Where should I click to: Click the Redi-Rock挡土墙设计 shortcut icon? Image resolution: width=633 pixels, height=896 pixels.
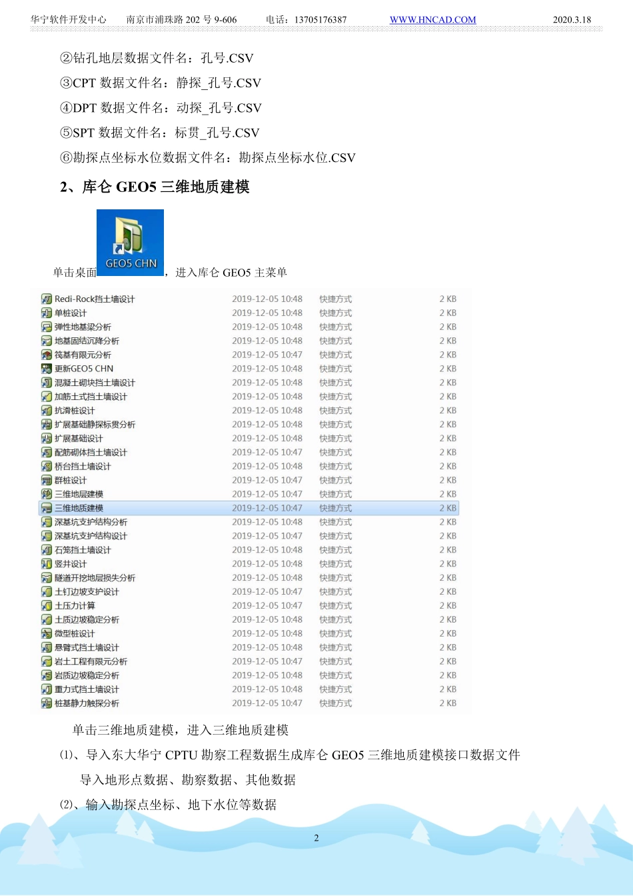(x=47, y=299)
